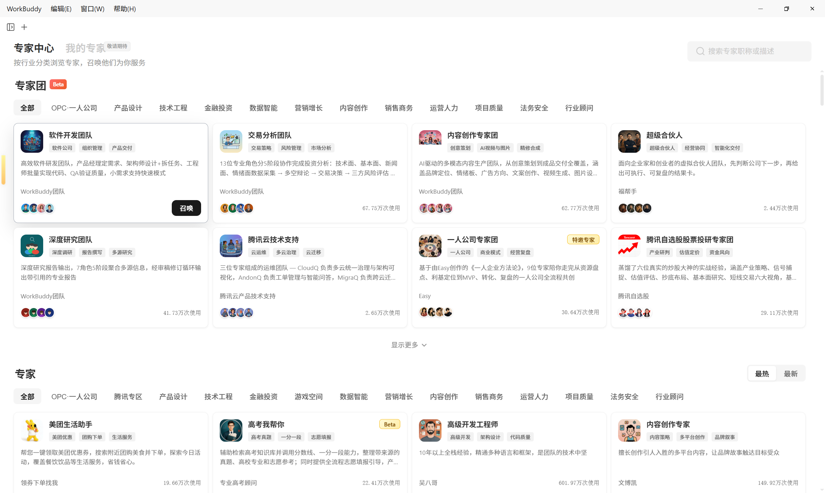Click the 敬请期待 label beside 我的专家

click(117, 46)
